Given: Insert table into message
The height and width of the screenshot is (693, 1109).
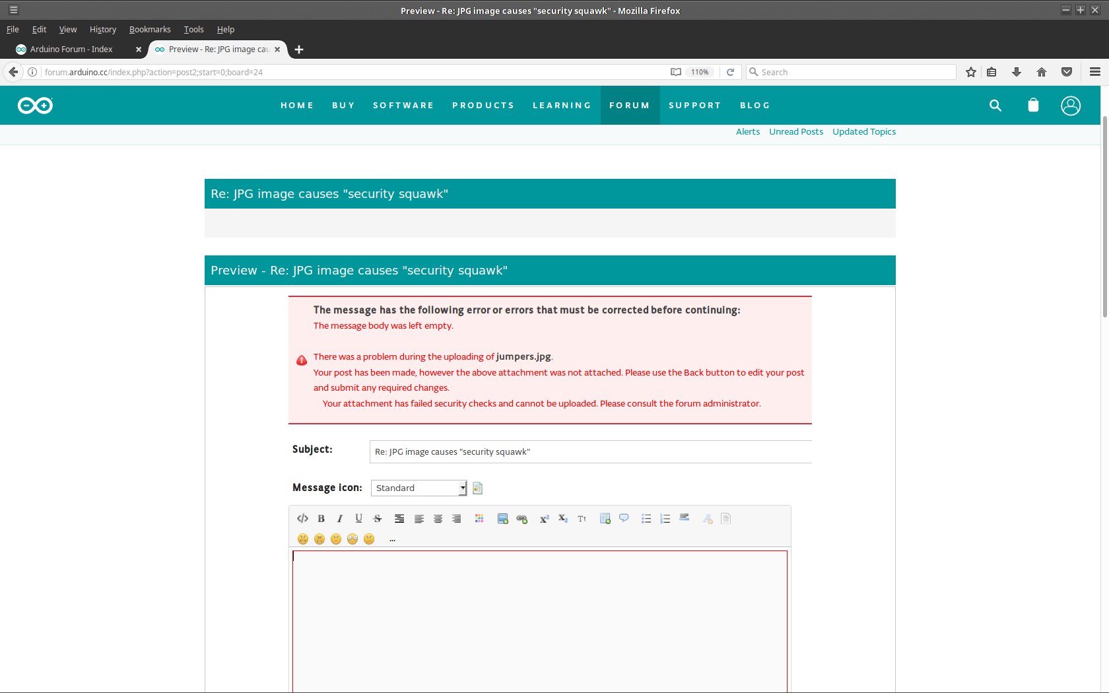Looking at the screenshot, I should coord(605,519).
